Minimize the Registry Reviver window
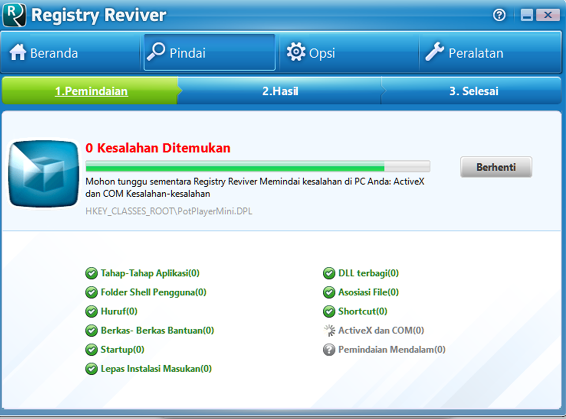Screen dimensions: 566x419 coord(527,15)
